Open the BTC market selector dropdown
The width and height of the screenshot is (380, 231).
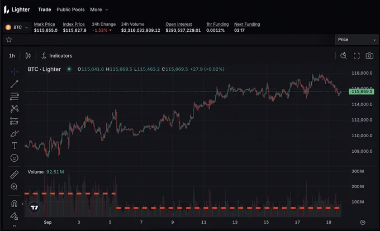17,27
